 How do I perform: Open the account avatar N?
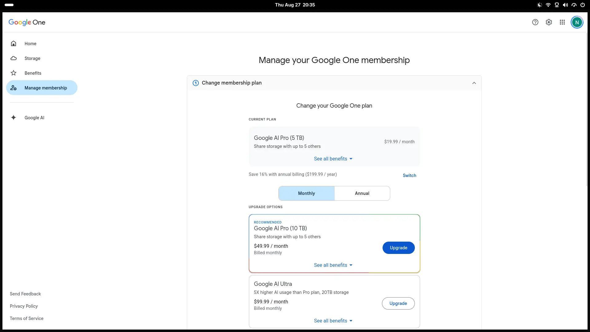click(x=577, y=22)
